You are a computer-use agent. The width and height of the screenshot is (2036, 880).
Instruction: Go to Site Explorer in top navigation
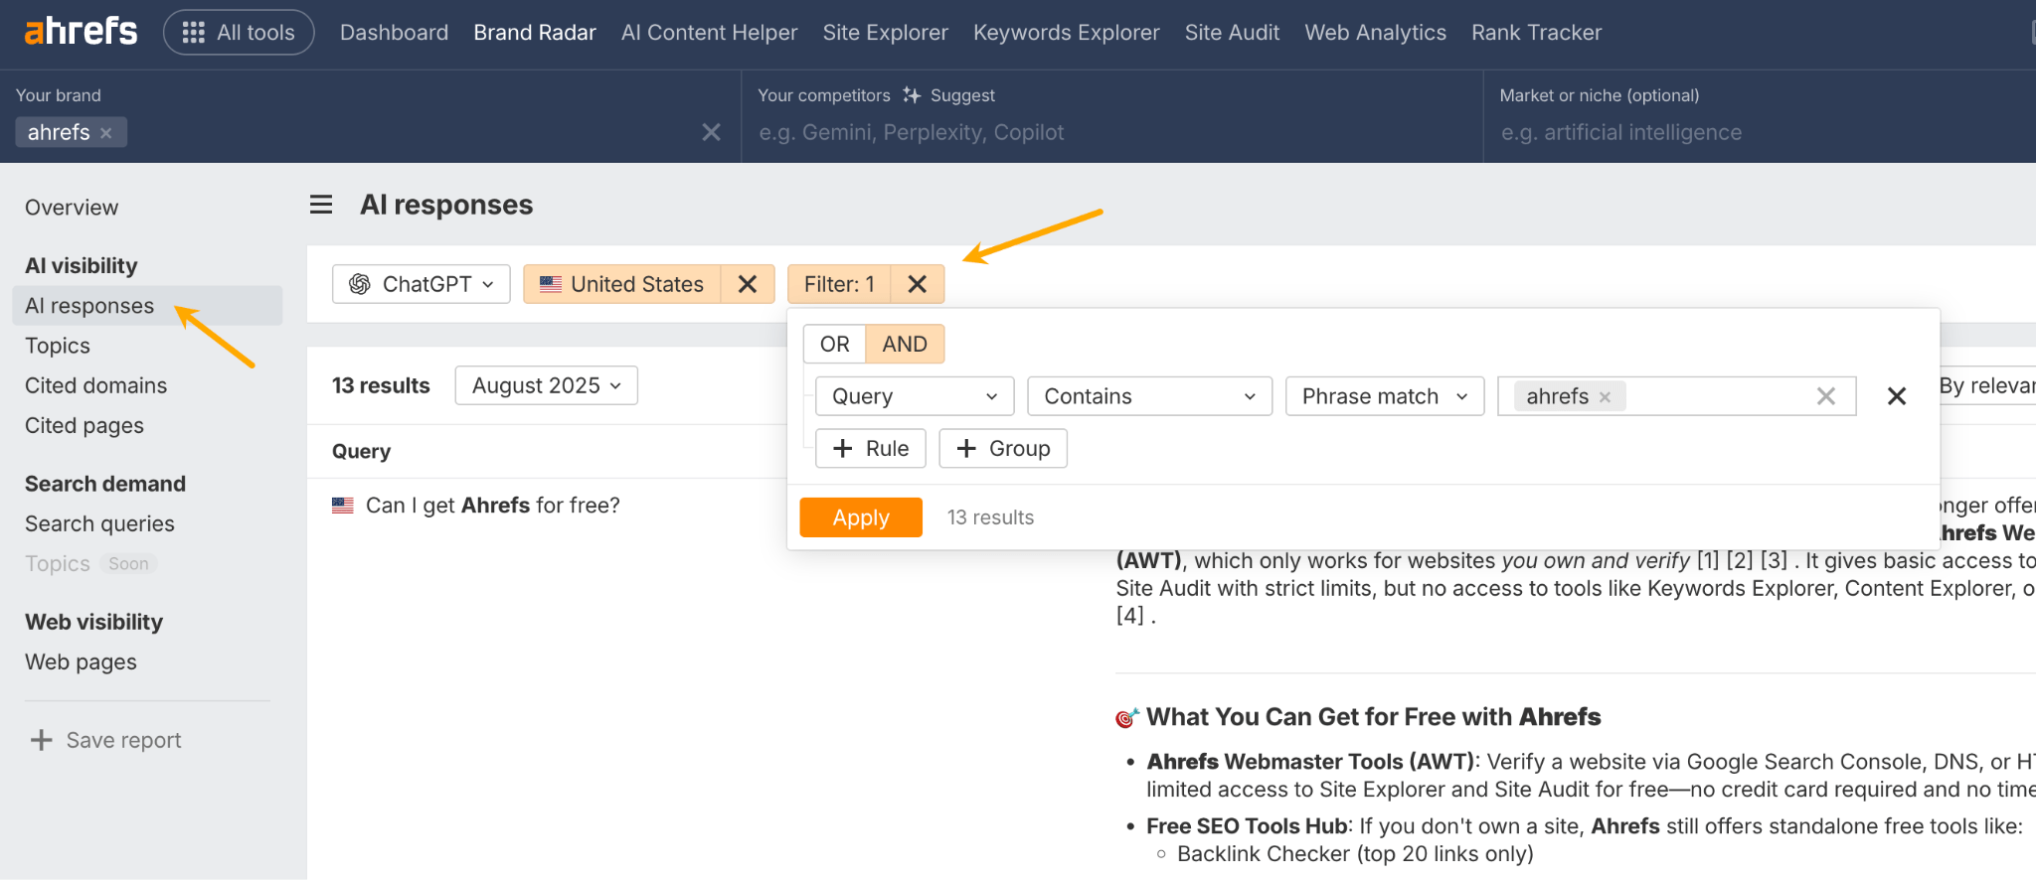point(885,33)
